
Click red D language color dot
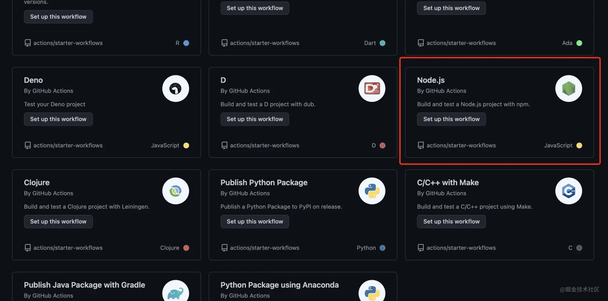tap(383, 145)
